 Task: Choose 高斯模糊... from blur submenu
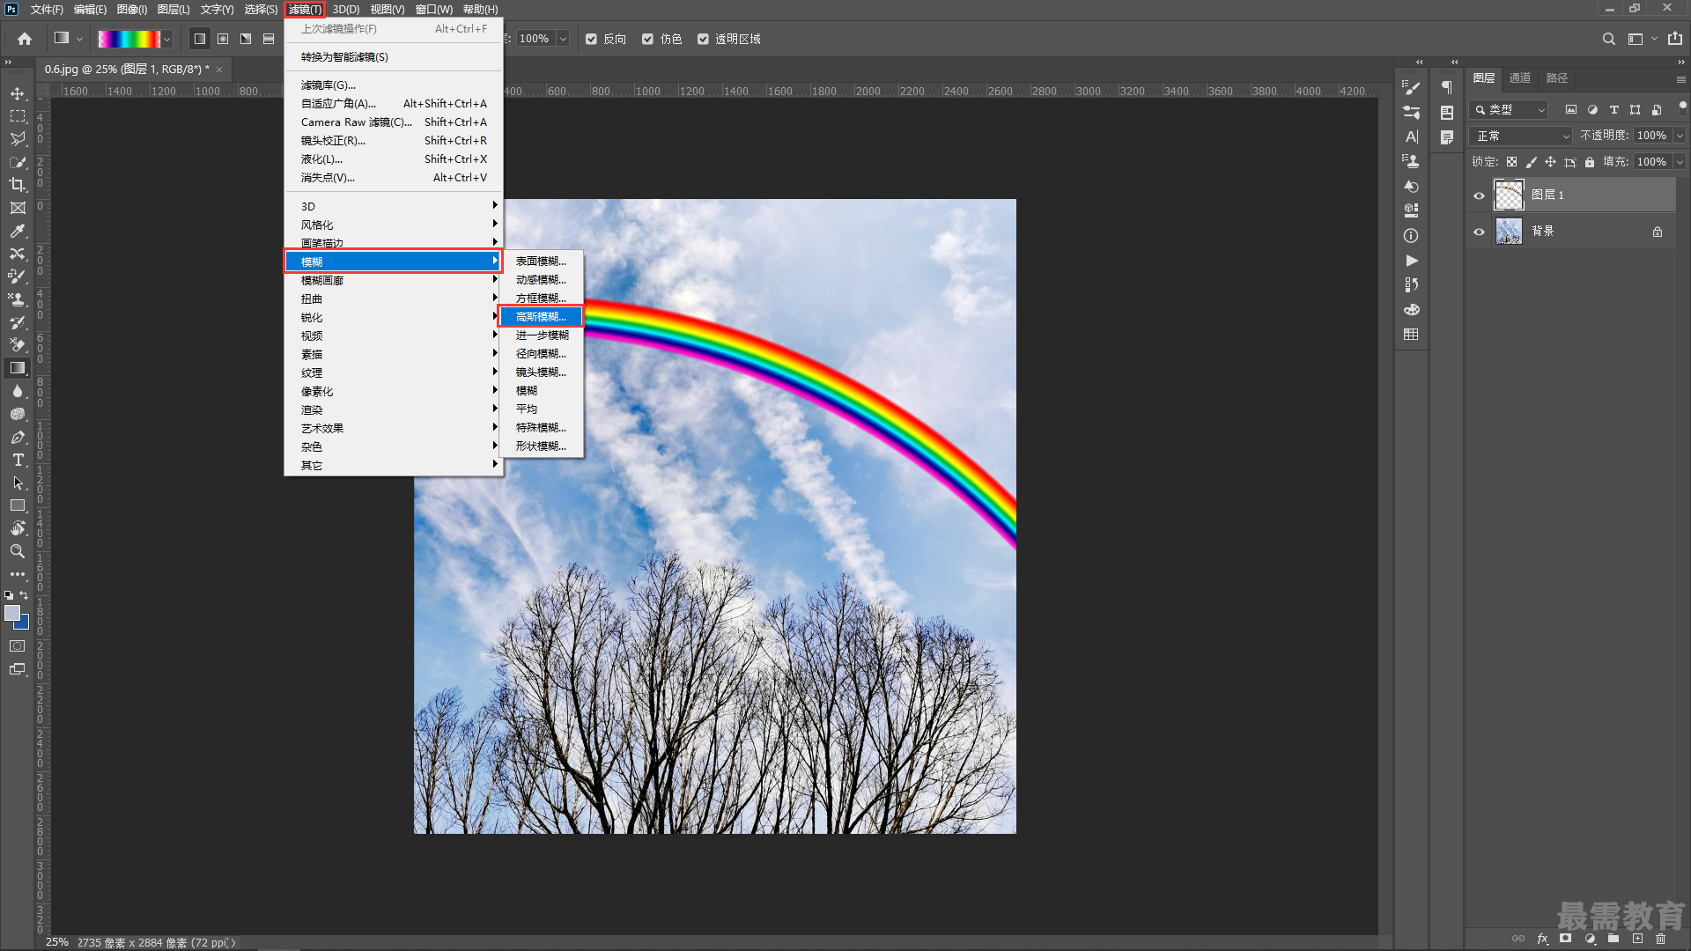point(541,317)
